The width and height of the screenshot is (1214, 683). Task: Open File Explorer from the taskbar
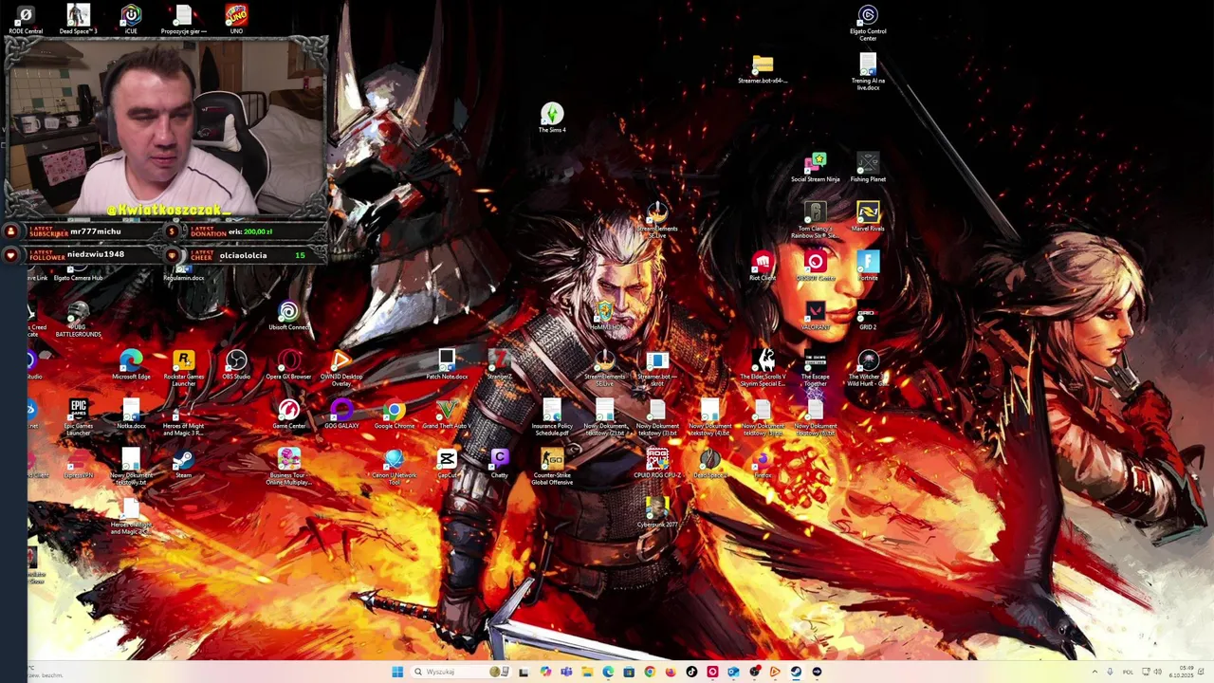[587, 672]
